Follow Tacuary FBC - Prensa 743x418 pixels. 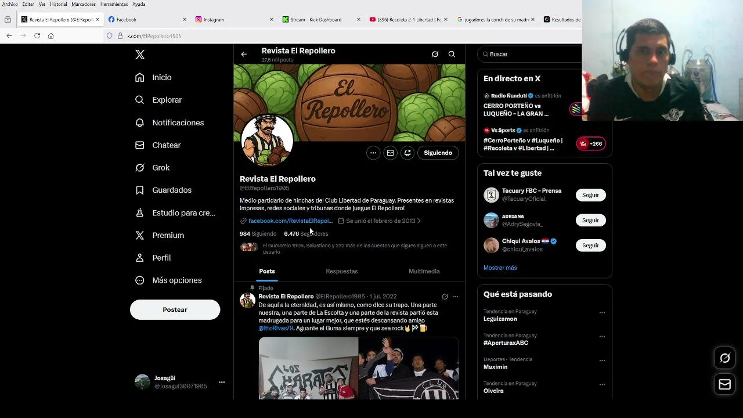590,195
